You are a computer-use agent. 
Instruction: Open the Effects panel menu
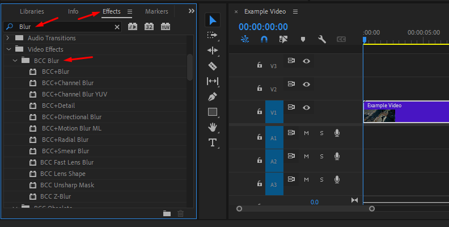[130, 12]
